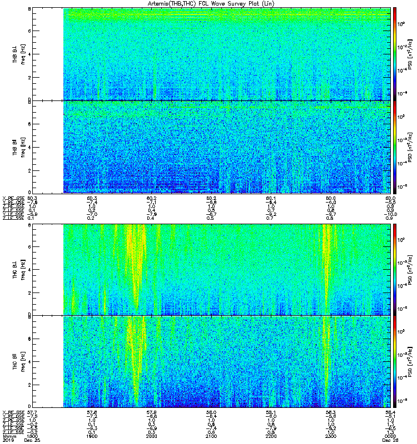Click the '4' frequency tick of THC B⊥ panel
This screenshot has width=417, height=444.
29,270
